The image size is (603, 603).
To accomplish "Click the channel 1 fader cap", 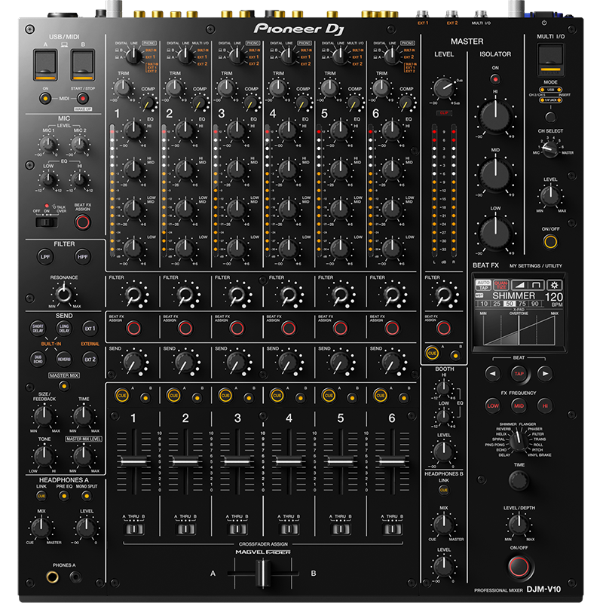I will coord(134,461).
